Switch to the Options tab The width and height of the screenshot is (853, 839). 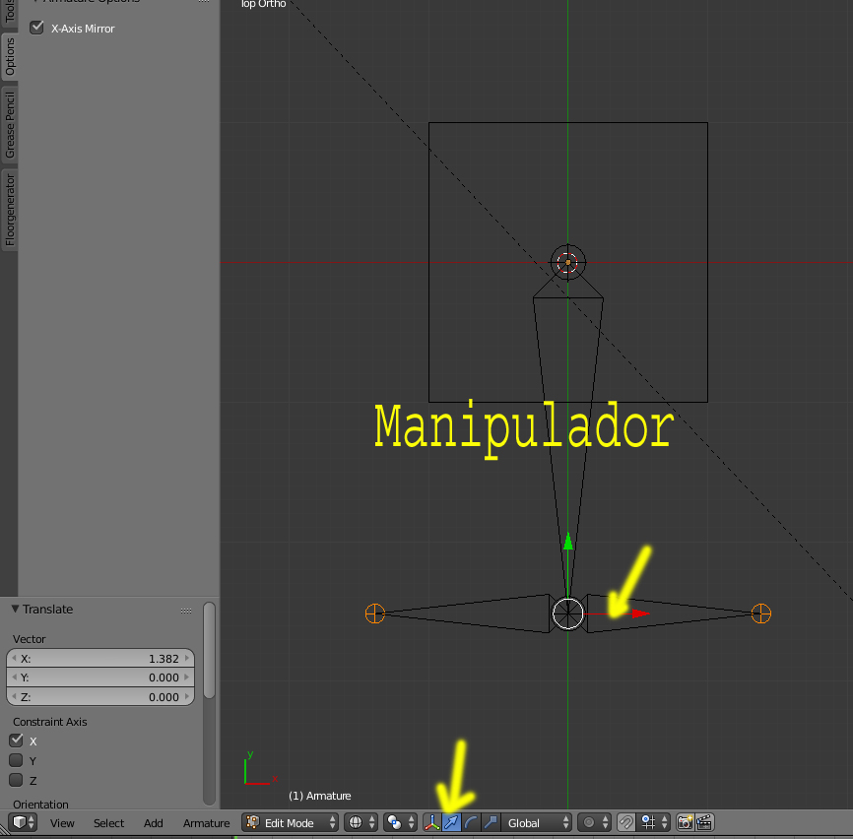tap(9, 56)
